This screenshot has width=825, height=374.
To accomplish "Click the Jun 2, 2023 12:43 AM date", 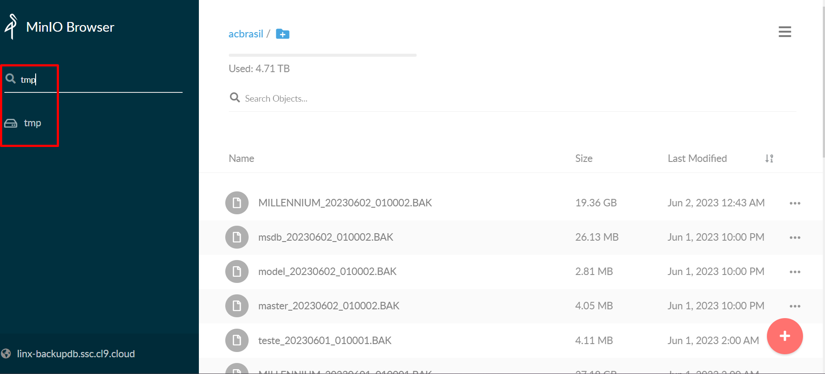I will tap(716, 203).
